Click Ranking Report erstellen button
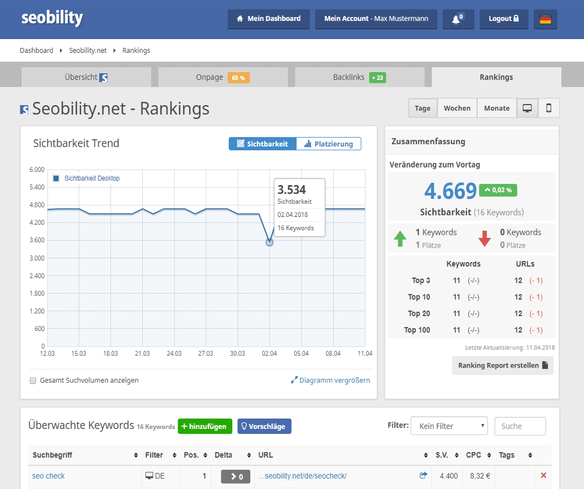This screenshot has width=584, height=489. [502, 366]
